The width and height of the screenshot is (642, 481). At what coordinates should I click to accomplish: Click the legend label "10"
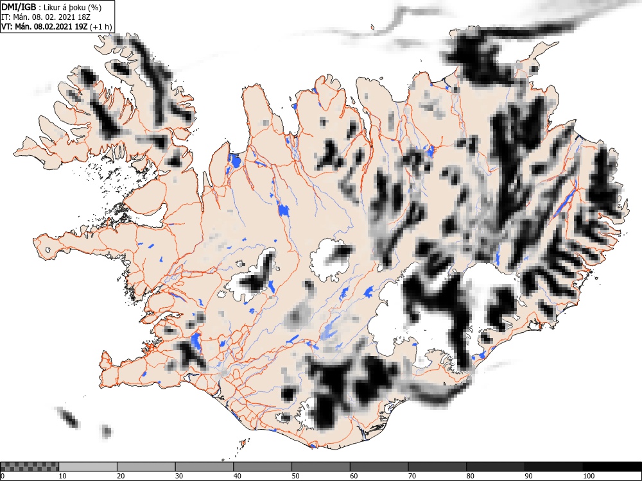click(63, 476)
